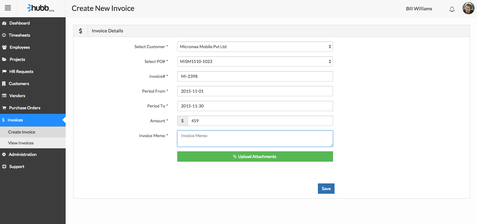Click the Dashboard gauge icon in sidebar

point(4,23)
